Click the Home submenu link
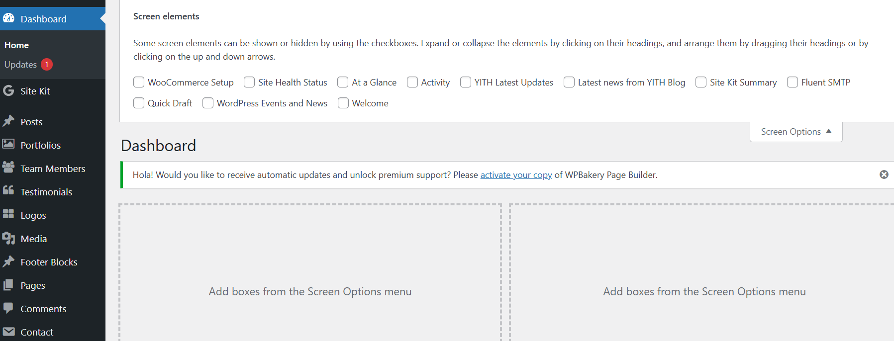This screenshot has height=341, width=894. click(17, 45)
